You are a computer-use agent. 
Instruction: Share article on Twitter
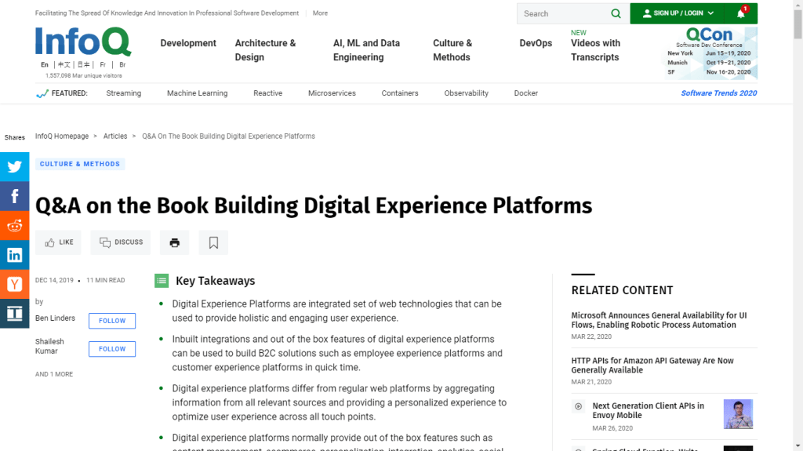[14, 166]
